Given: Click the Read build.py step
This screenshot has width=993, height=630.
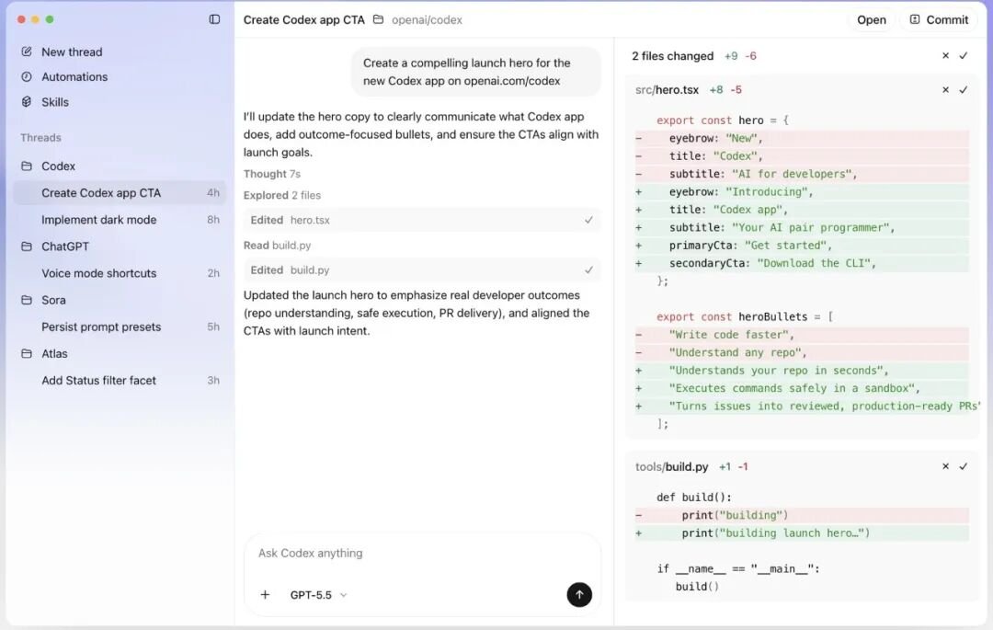Looking at the screenshot, I should coord(277,245).
